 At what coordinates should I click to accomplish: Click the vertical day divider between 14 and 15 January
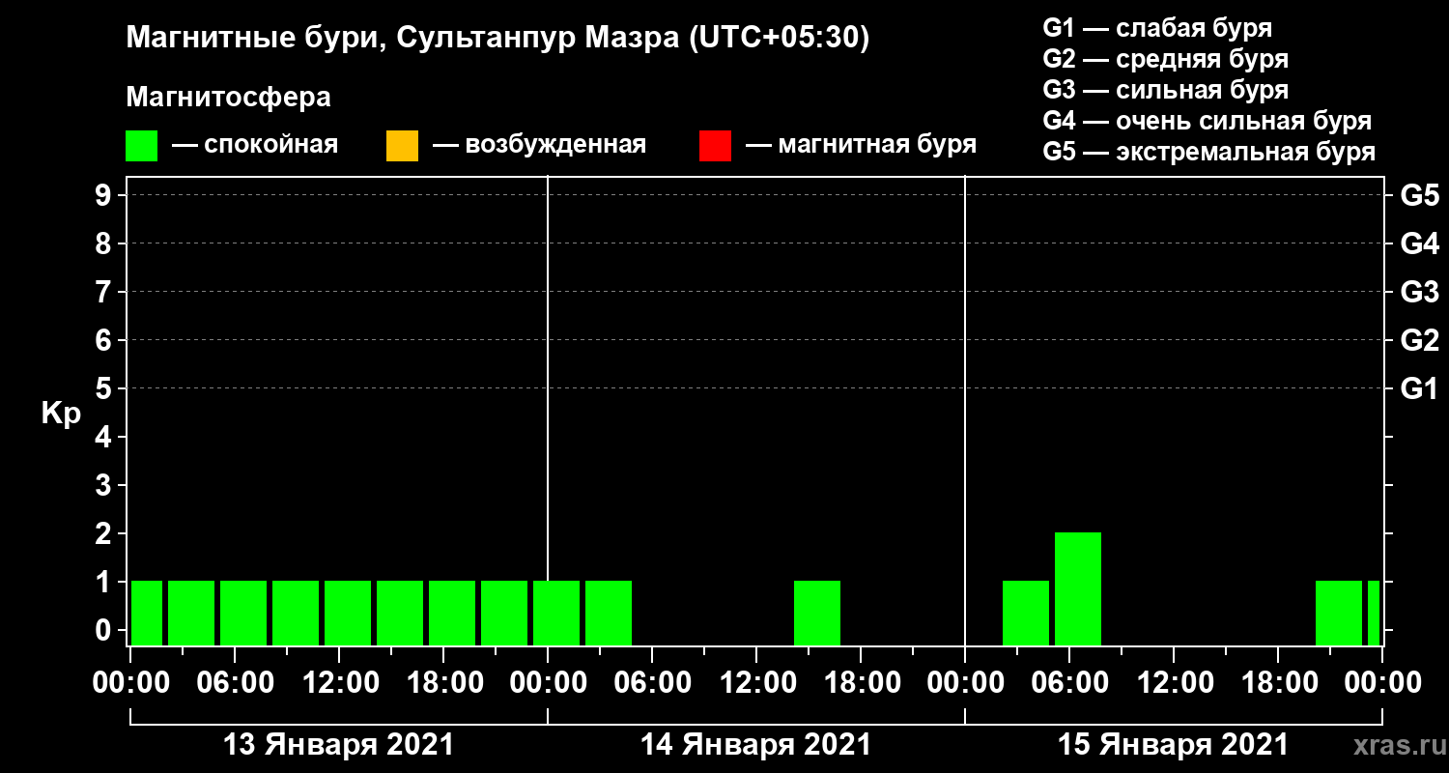pyautogui.click(x=965, y=411)
